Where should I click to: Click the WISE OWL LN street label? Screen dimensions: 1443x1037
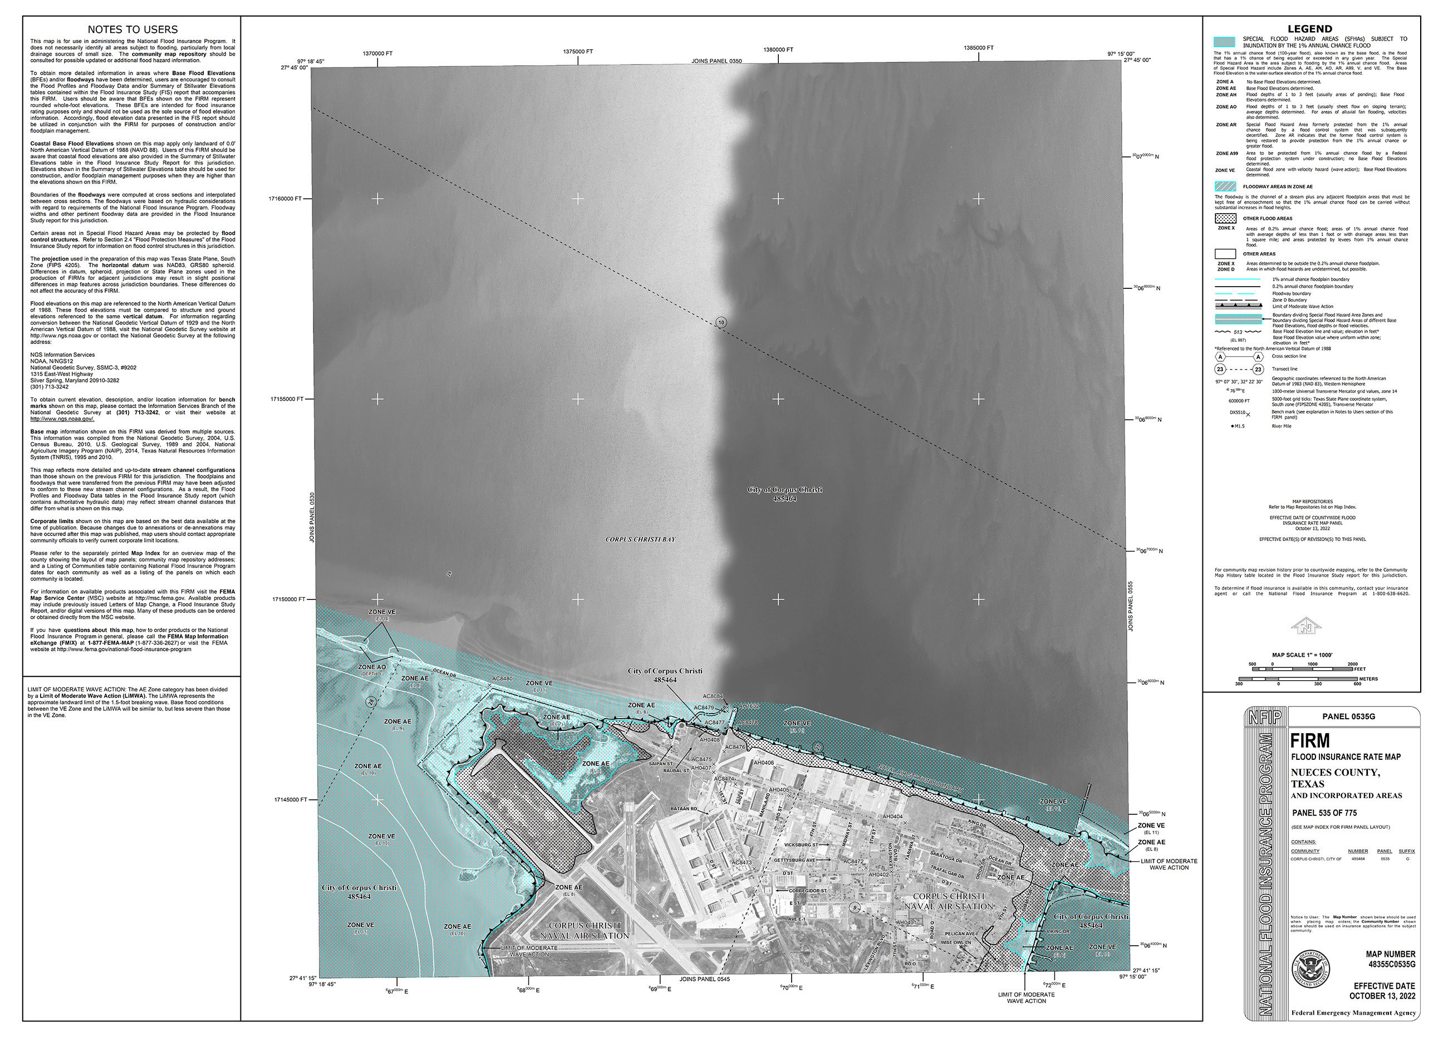click(x=956, y=942)
